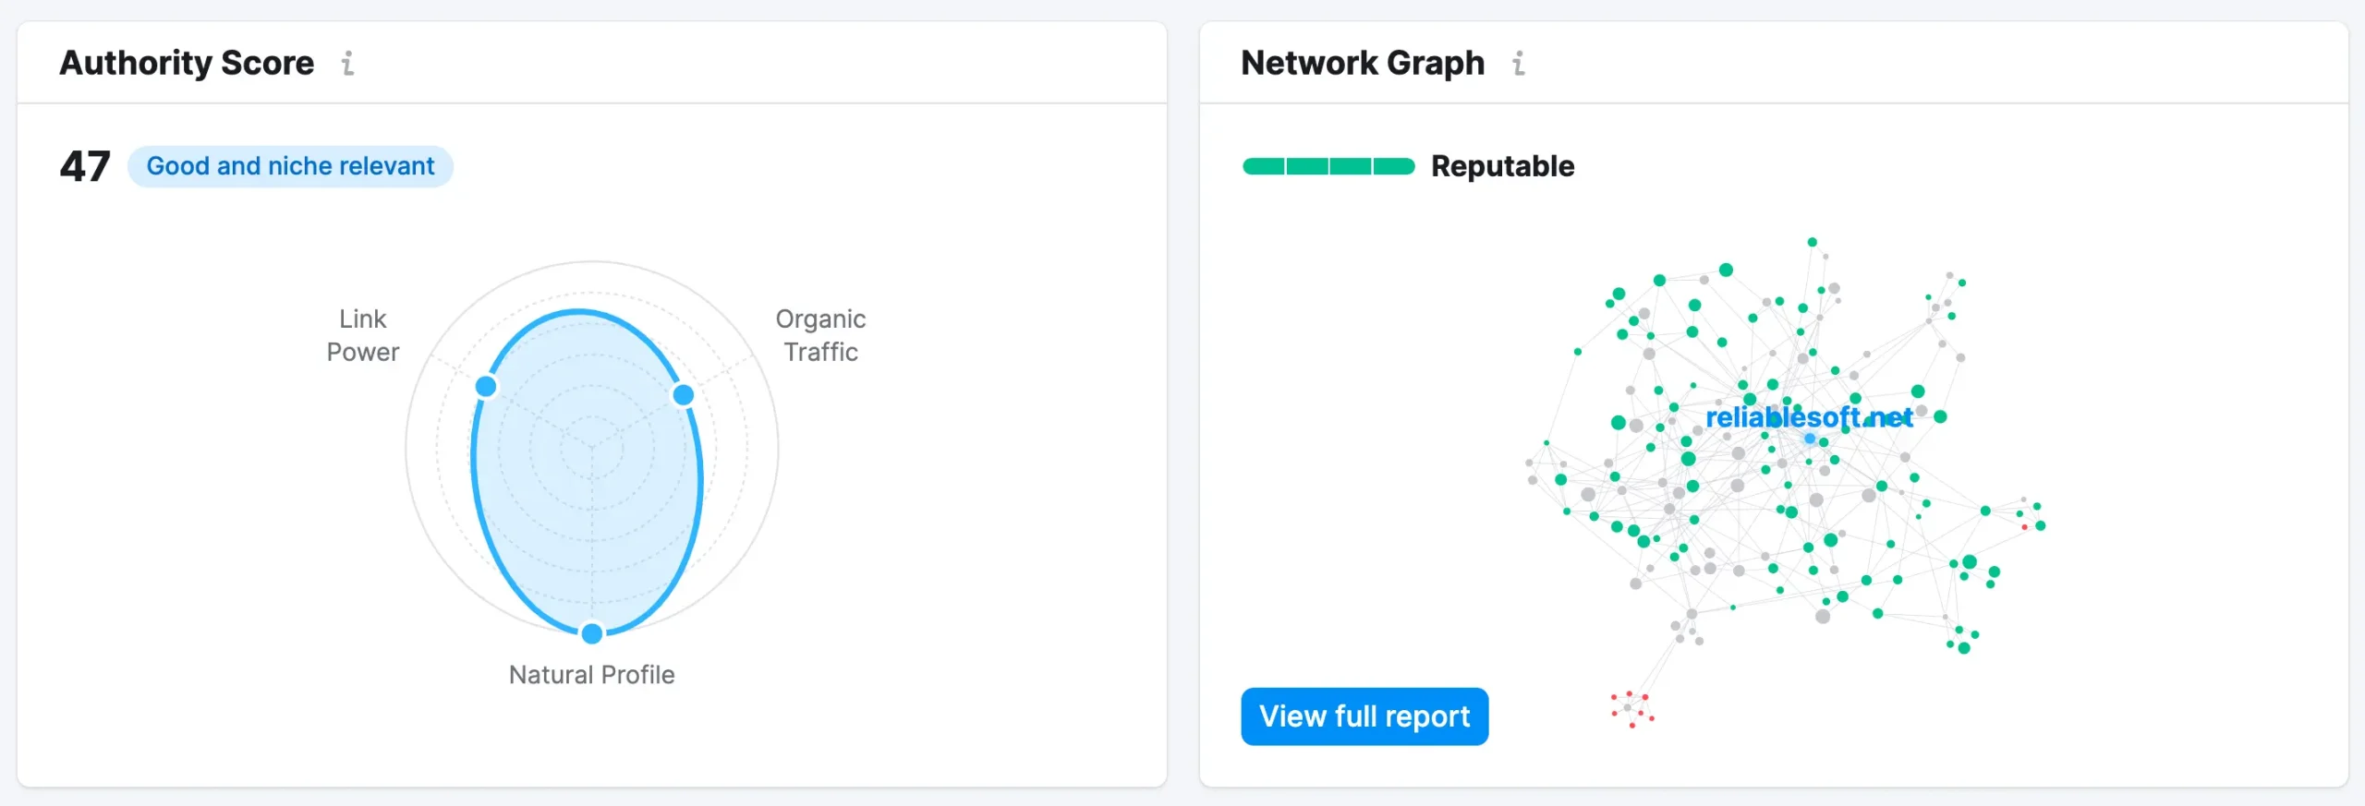Click the Natural Profile data point
The image size is (2365, 806).
pyautogui.click(x=592, y=633)
